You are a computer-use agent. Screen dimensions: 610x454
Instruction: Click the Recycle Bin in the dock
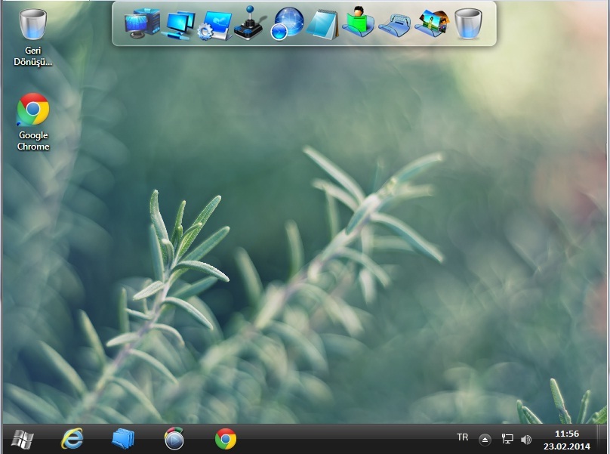[468, 24]
